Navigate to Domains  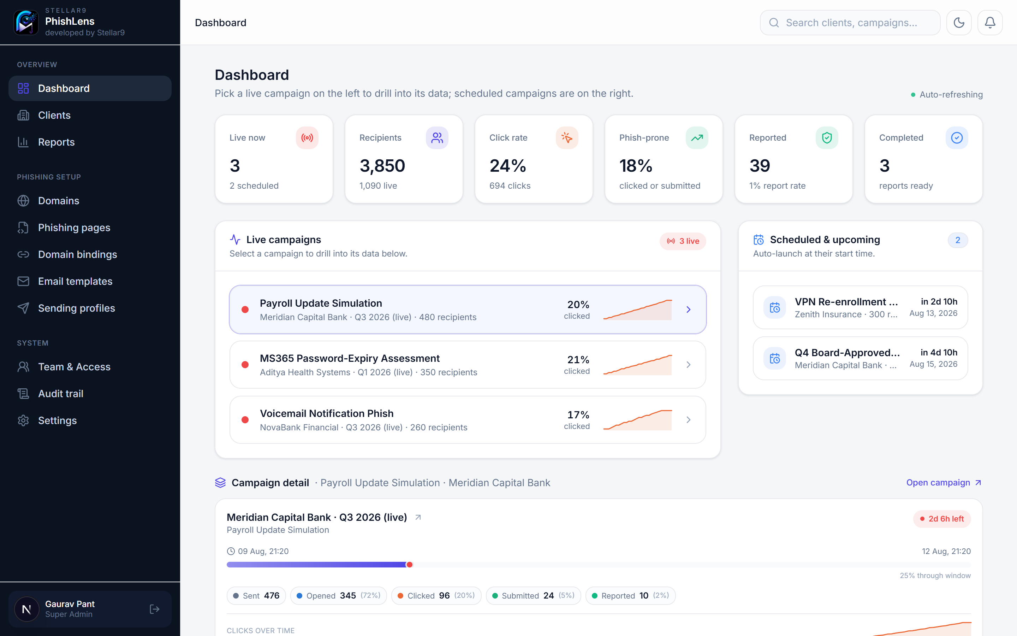90,201
